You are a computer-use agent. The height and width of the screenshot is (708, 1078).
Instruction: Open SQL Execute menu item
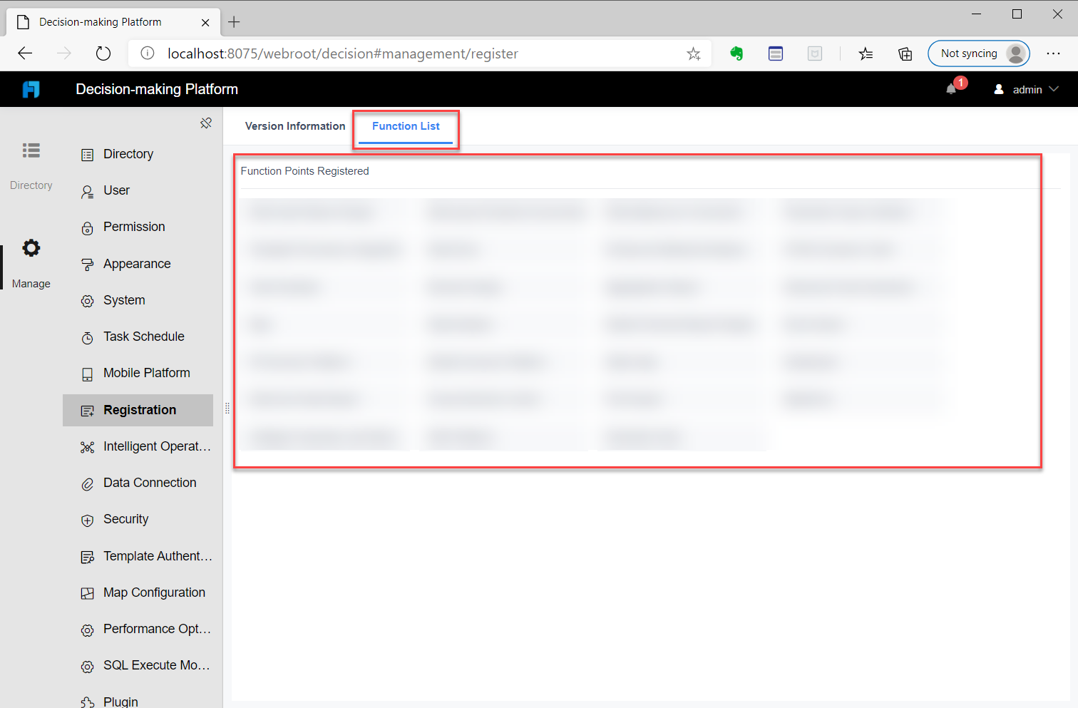[138, 665]
